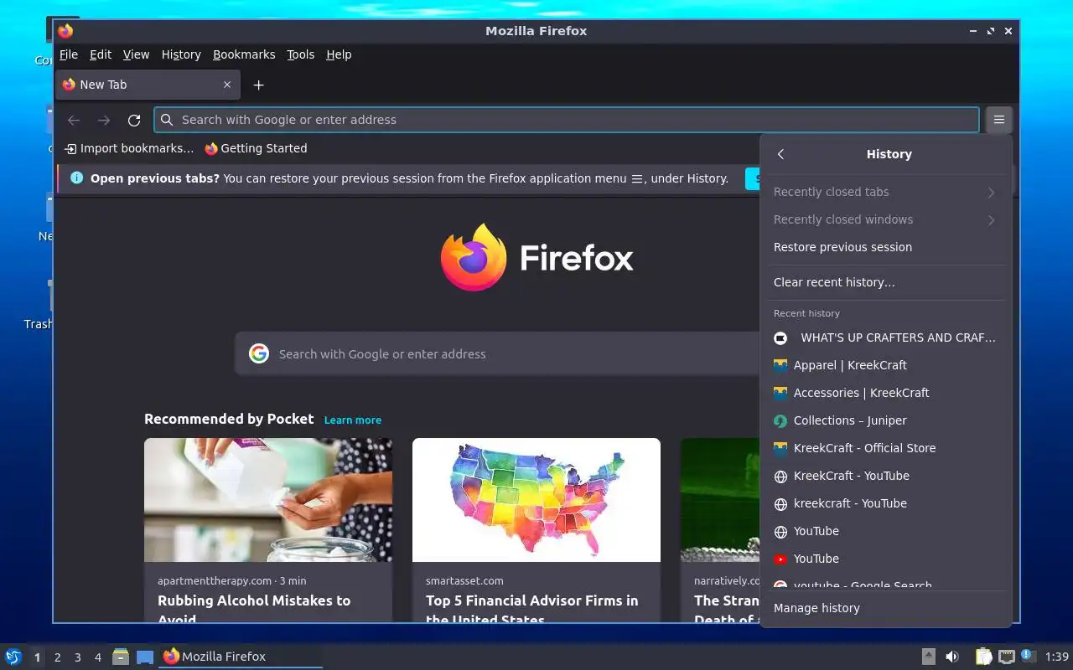Open the Firefox application menu (hamburger icon)
The image size is (1073, 670).
999,120
